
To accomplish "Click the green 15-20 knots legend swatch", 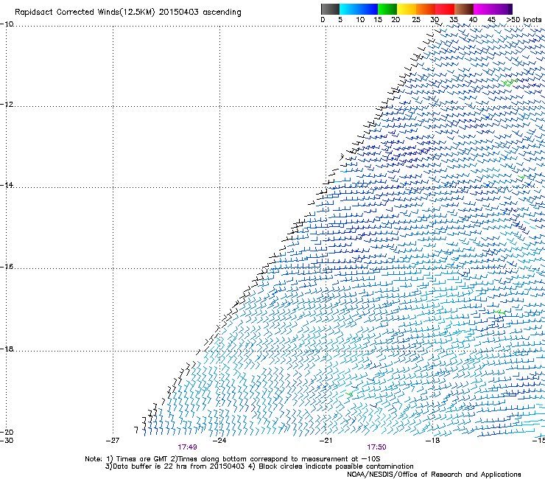I will coord(387,9).
